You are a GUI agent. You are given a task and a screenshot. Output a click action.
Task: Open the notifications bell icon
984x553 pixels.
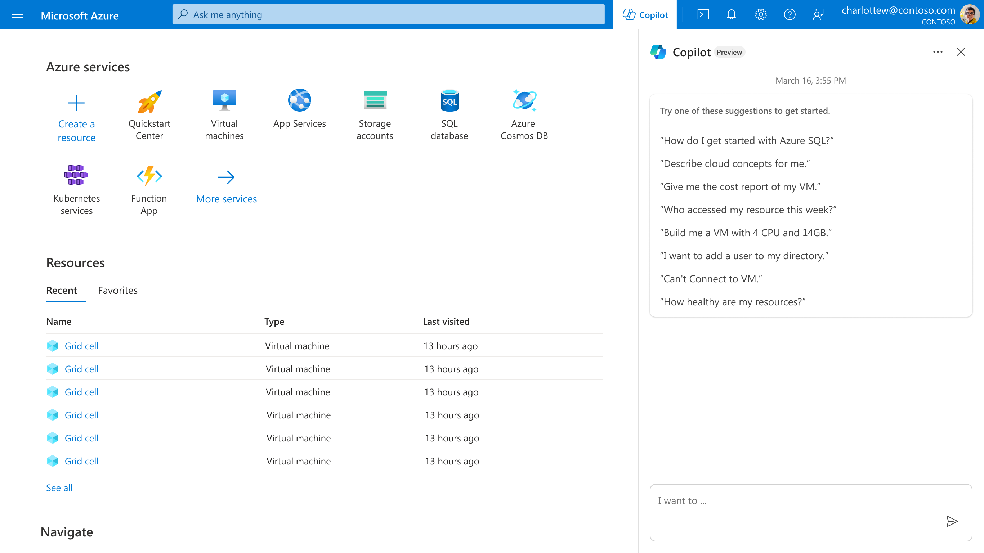(731, 14)
